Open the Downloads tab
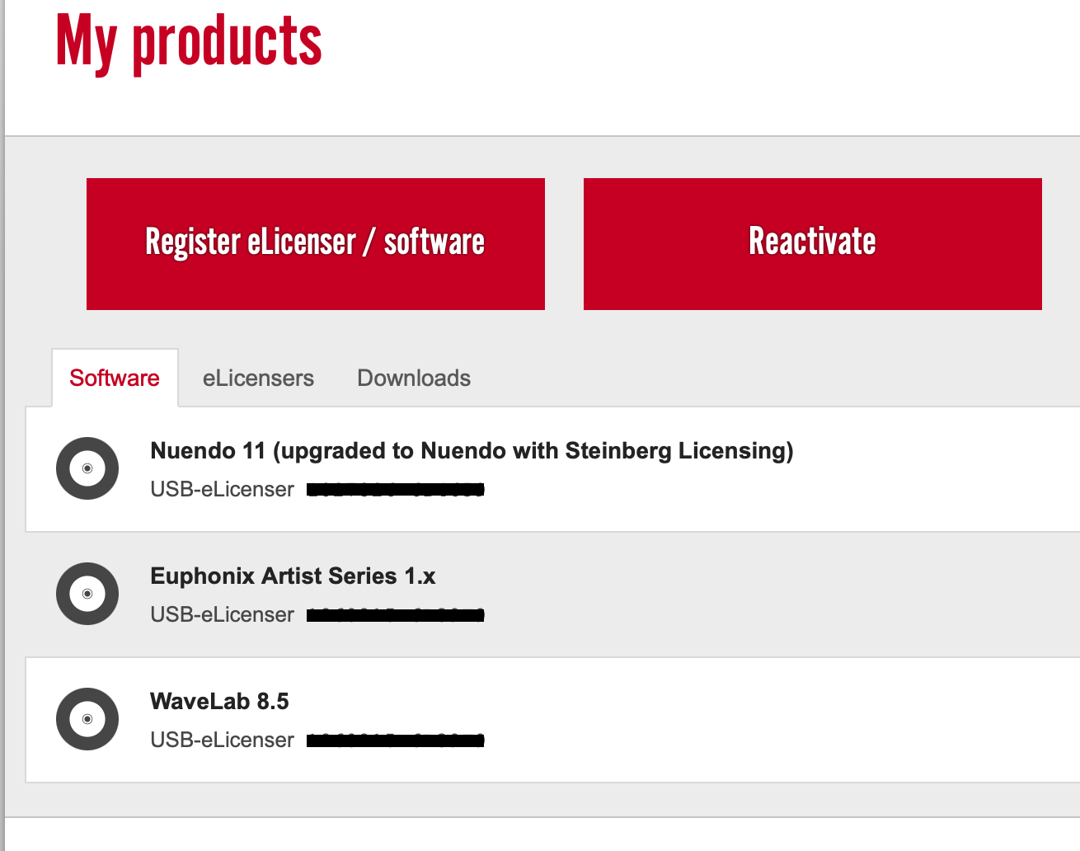 click(x=414, y=378)
